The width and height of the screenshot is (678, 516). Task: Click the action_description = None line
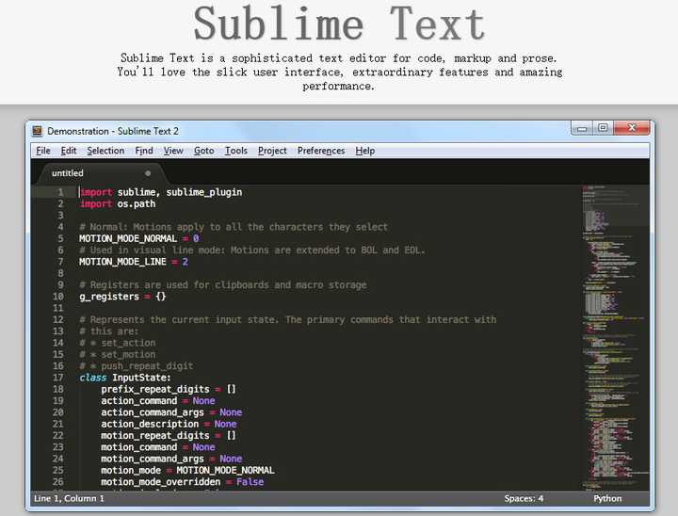tap(169, 424)
